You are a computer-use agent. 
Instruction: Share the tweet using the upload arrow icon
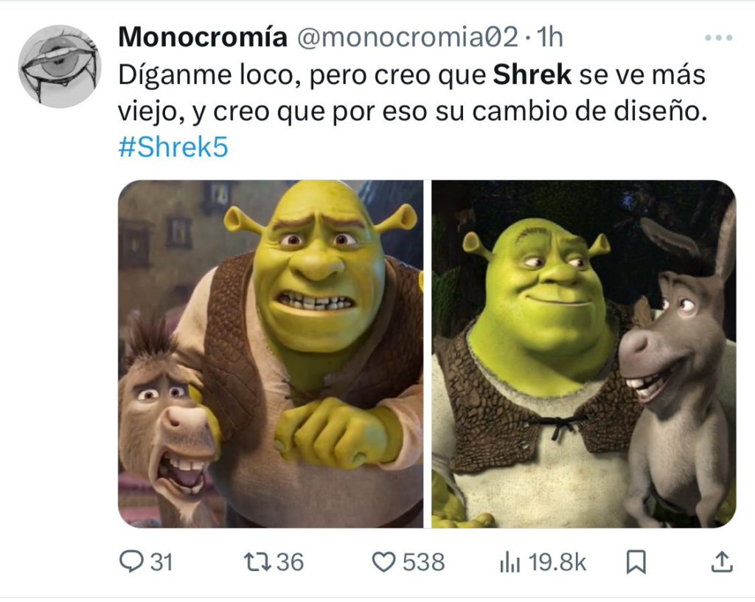tap(721, 562)
